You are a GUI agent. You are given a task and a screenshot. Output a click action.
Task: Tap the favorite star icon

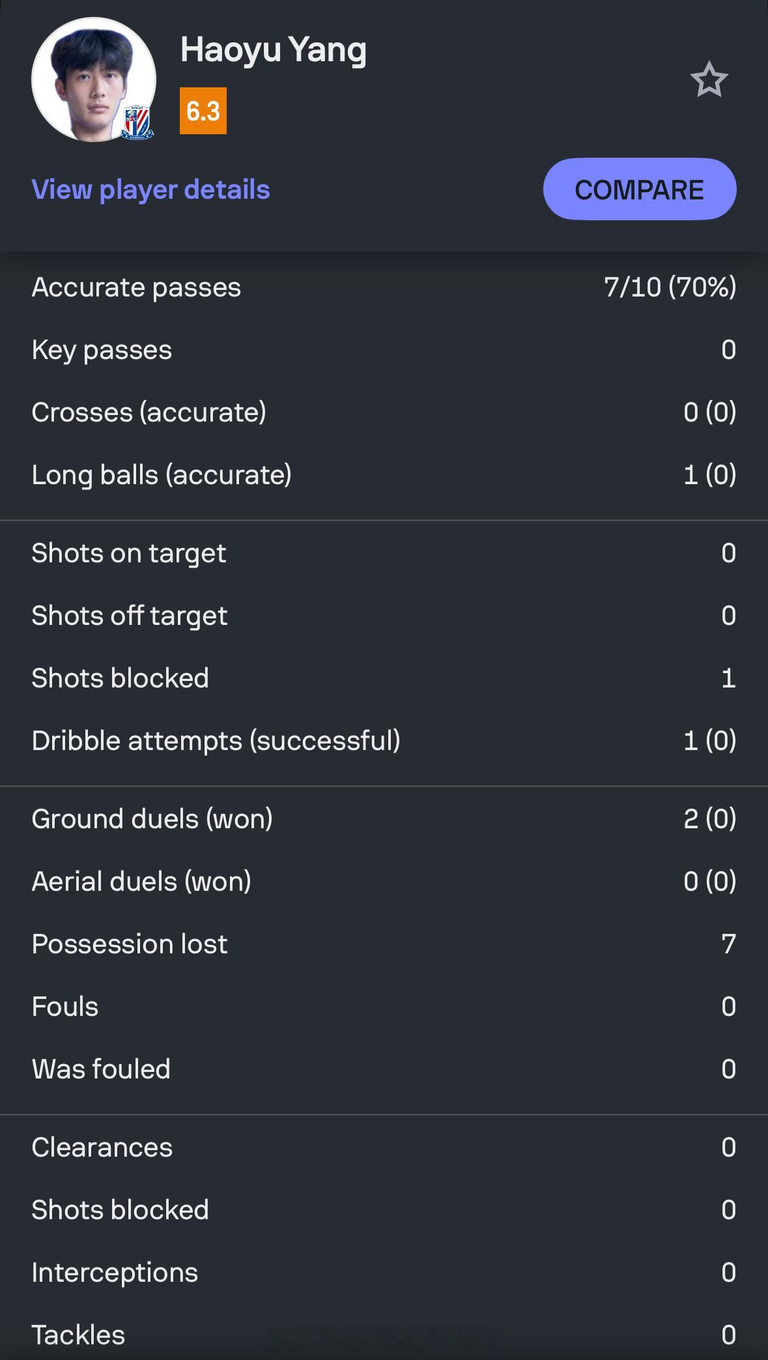pos(709,80)
